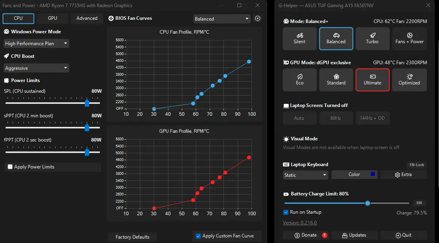
Task: Open the Balanced fan profile dropdown
Action: tap(222, 19)
